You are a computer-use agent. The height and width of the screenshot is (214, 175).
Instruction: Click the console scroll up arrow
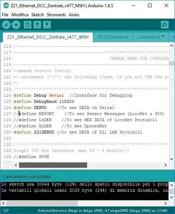tap(172, 185)
